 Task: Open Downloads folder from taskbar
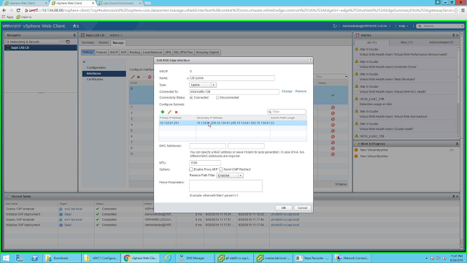click(x=61, y=258)
